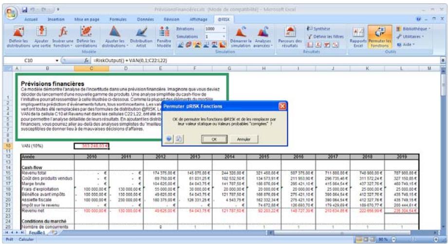
Task: Save workbook from quick access toolbar
Action: [x=25, y=10]
